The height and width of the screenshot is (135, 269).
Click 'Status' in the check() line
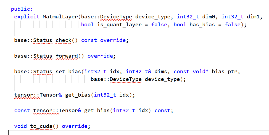click(43, 40)
